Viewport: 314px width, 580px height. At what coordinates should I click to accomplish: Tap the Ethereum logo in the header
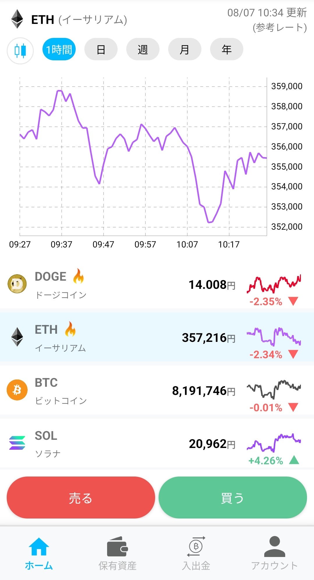coord(17,19)
